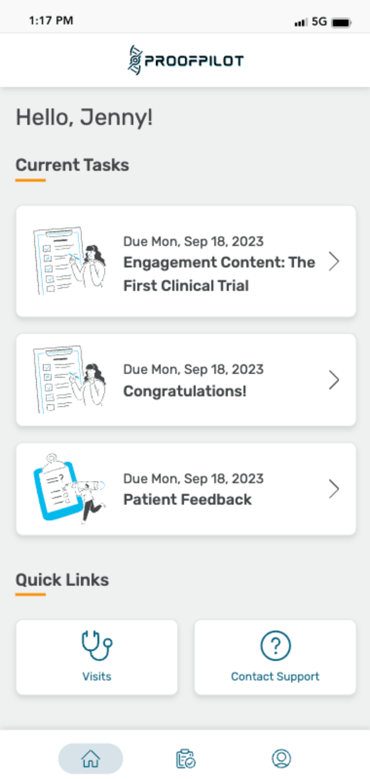Tap the stethoscope Visits icon
The width and height of the screenshot is (370, 779).
97,645
